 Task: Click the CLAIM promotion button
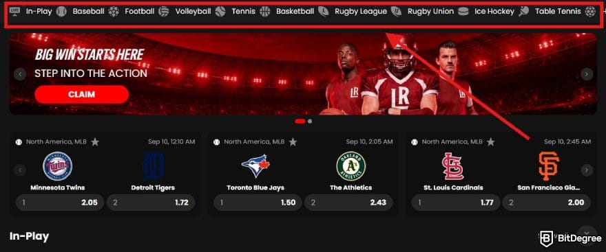[81, 94]
